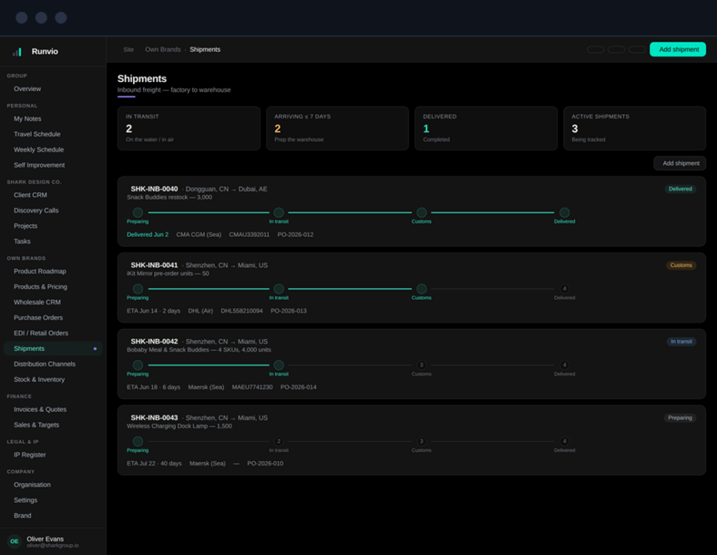Navigate to Discovery Calls

(36, 210)
